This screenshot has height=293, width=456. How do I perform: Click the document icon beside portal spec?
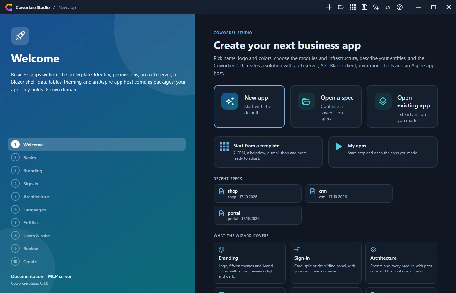[x=221, y=213]
